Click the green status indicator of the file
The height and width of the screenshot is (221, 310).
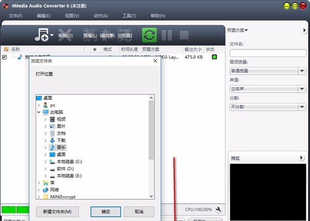point(214,57)
